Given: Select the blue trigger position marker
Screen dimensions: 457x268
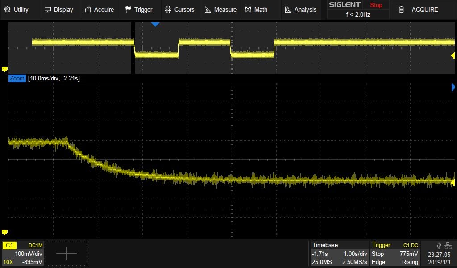Looking at the screenshot, I should (155, 25).
